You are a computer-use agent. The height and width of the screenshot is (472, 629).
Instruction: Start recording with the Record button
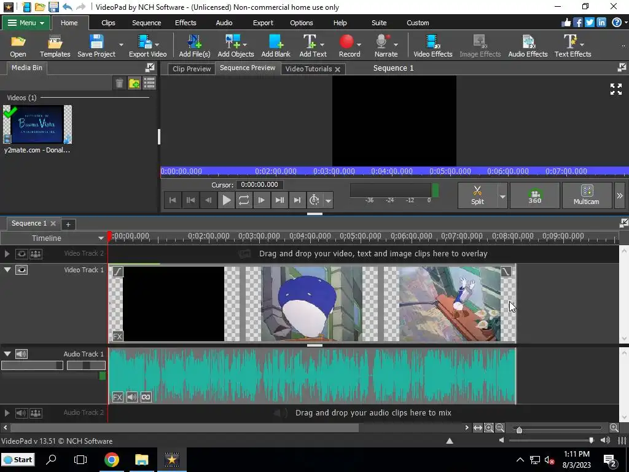click(350, 45)
